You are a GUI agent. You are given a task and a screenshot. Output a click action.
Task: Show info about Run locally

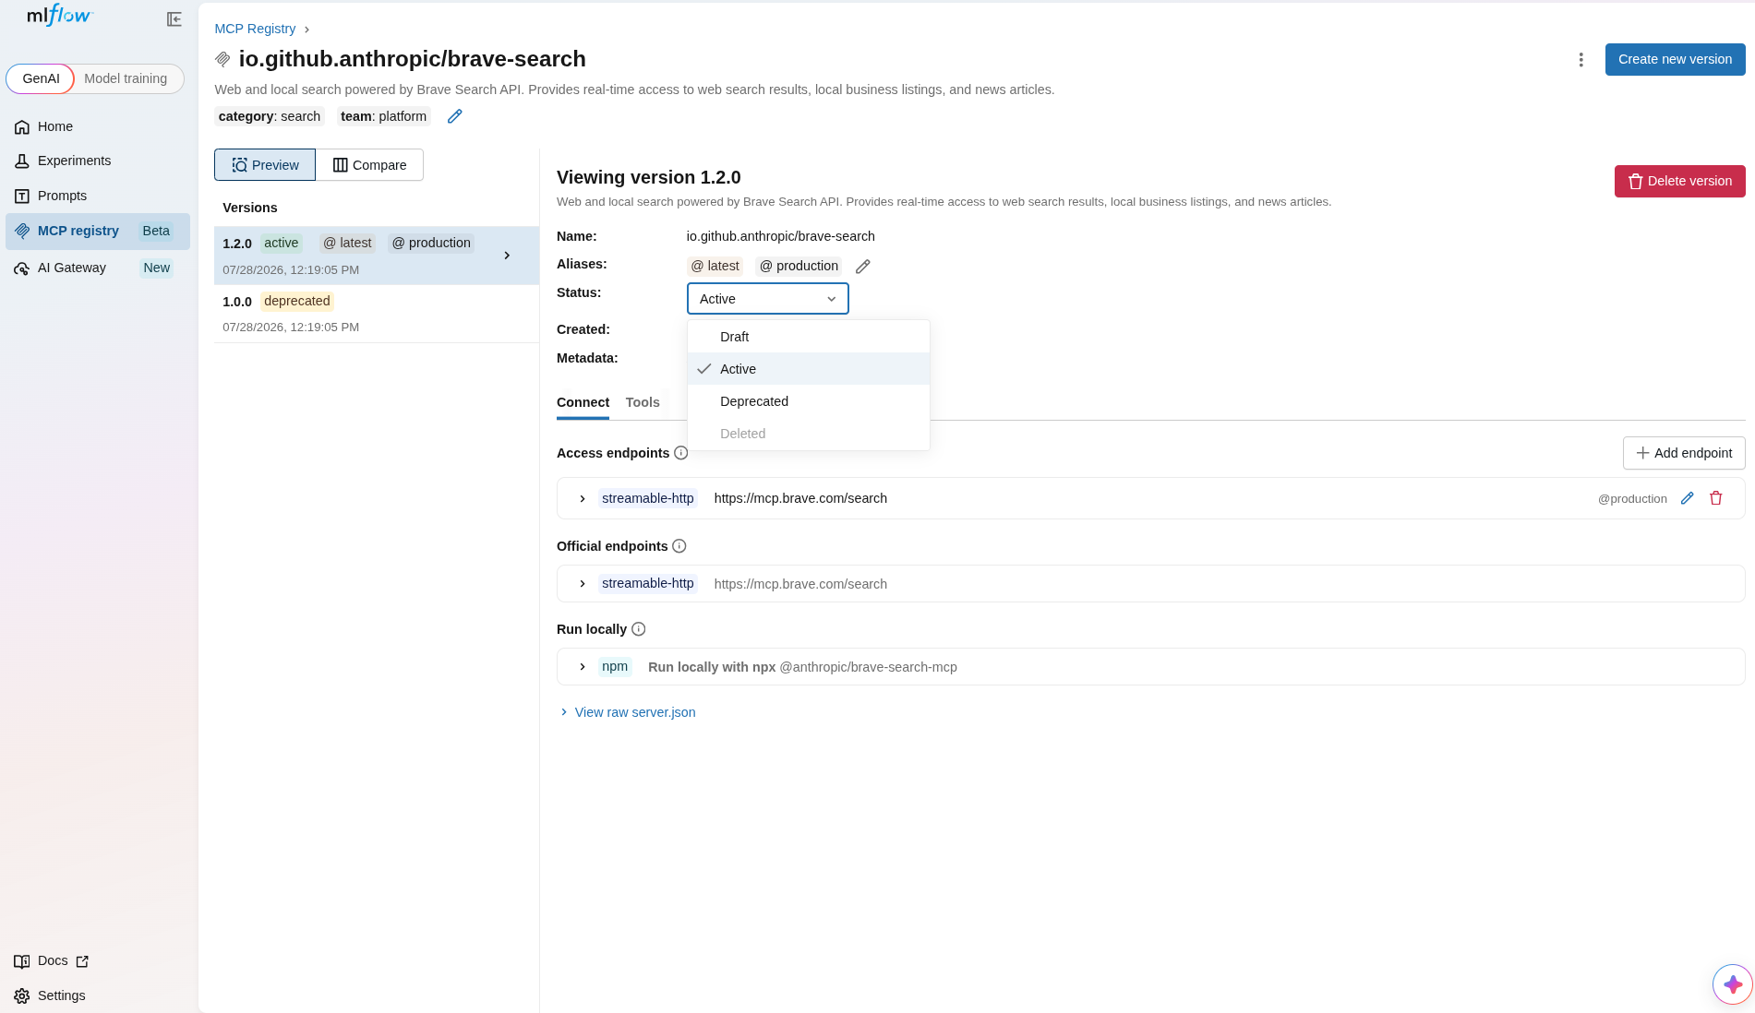pyautogui.click(x=638, y=629)
